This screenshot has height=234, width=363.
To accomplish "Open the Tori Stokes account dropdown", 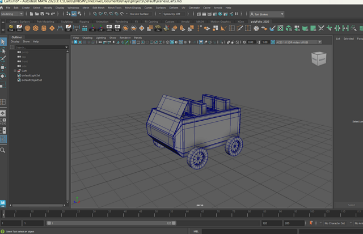I will 267,14.
